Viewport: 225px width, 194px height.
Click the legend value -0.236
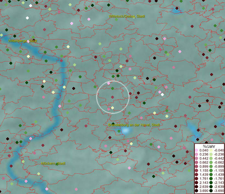(x=219, y=154)
